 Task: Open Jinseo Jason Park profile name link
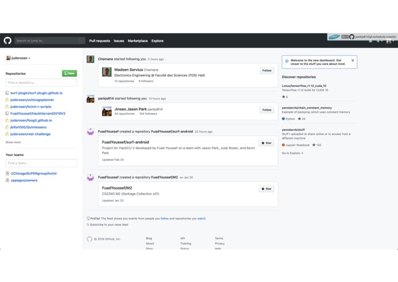pyautogui.click(x=131, y=109)
